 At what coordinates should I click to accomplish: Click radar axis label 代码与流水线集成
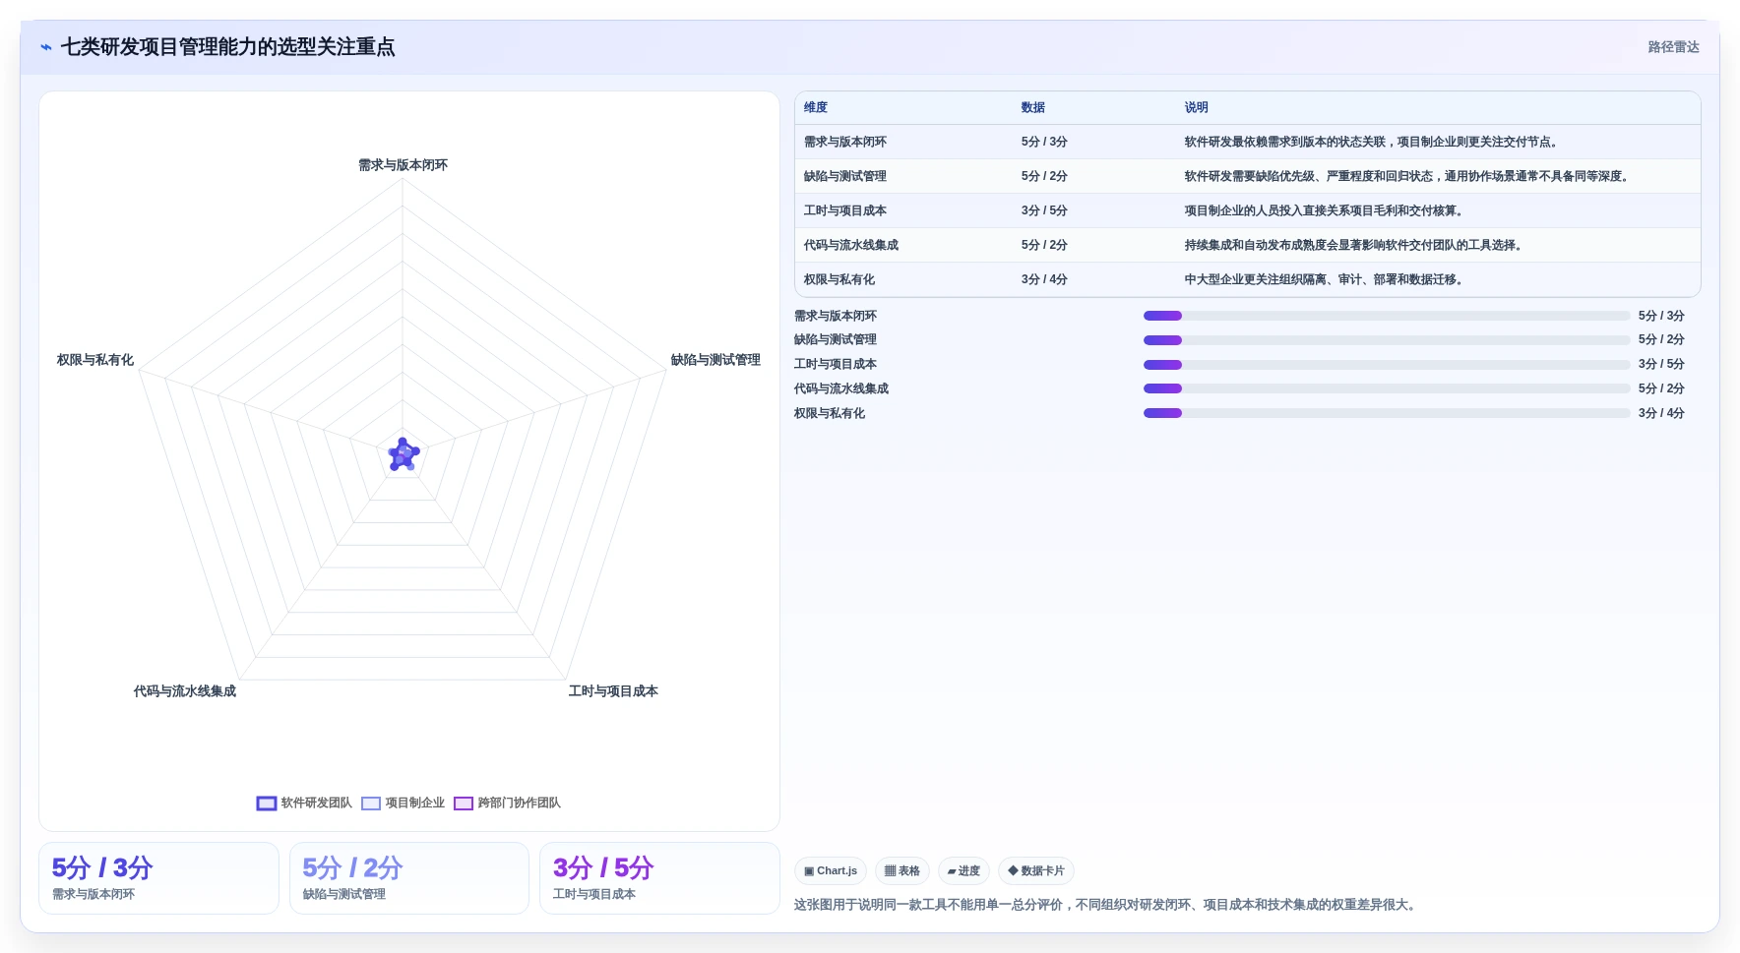point(185,691)
